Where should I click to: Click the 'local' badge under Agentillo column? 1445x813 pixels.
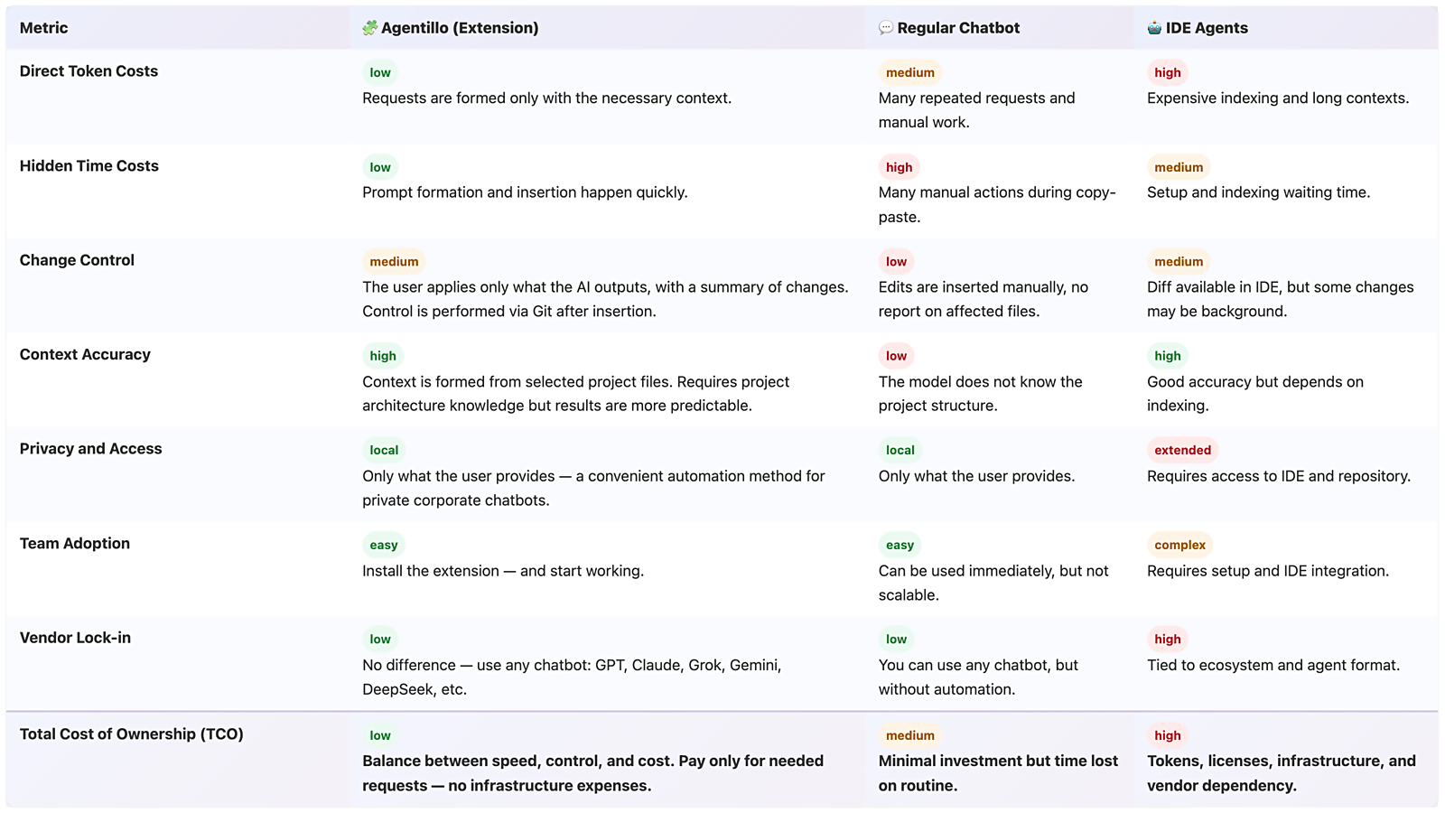384,450
